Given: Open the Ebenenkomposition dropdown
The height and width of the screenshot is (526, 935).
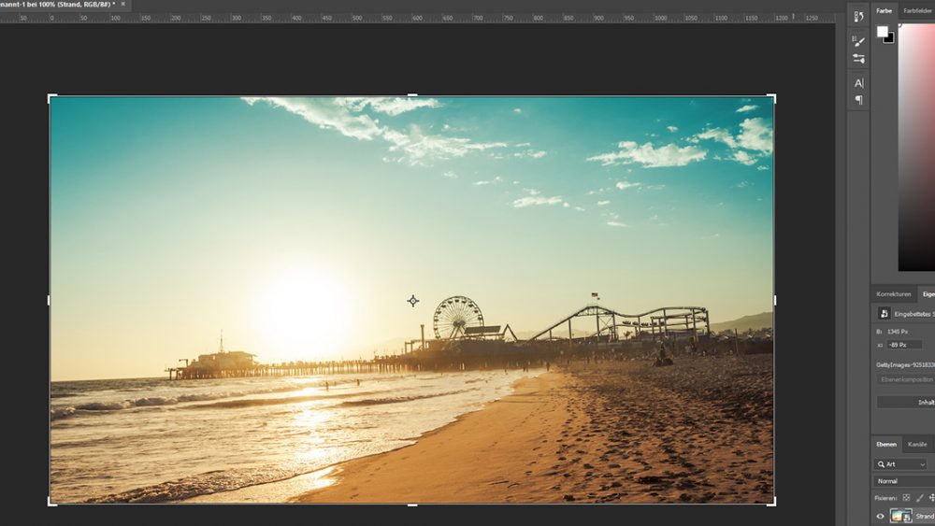Looking at the screenshot, I should pyautogui.click(x=905, y=379).
